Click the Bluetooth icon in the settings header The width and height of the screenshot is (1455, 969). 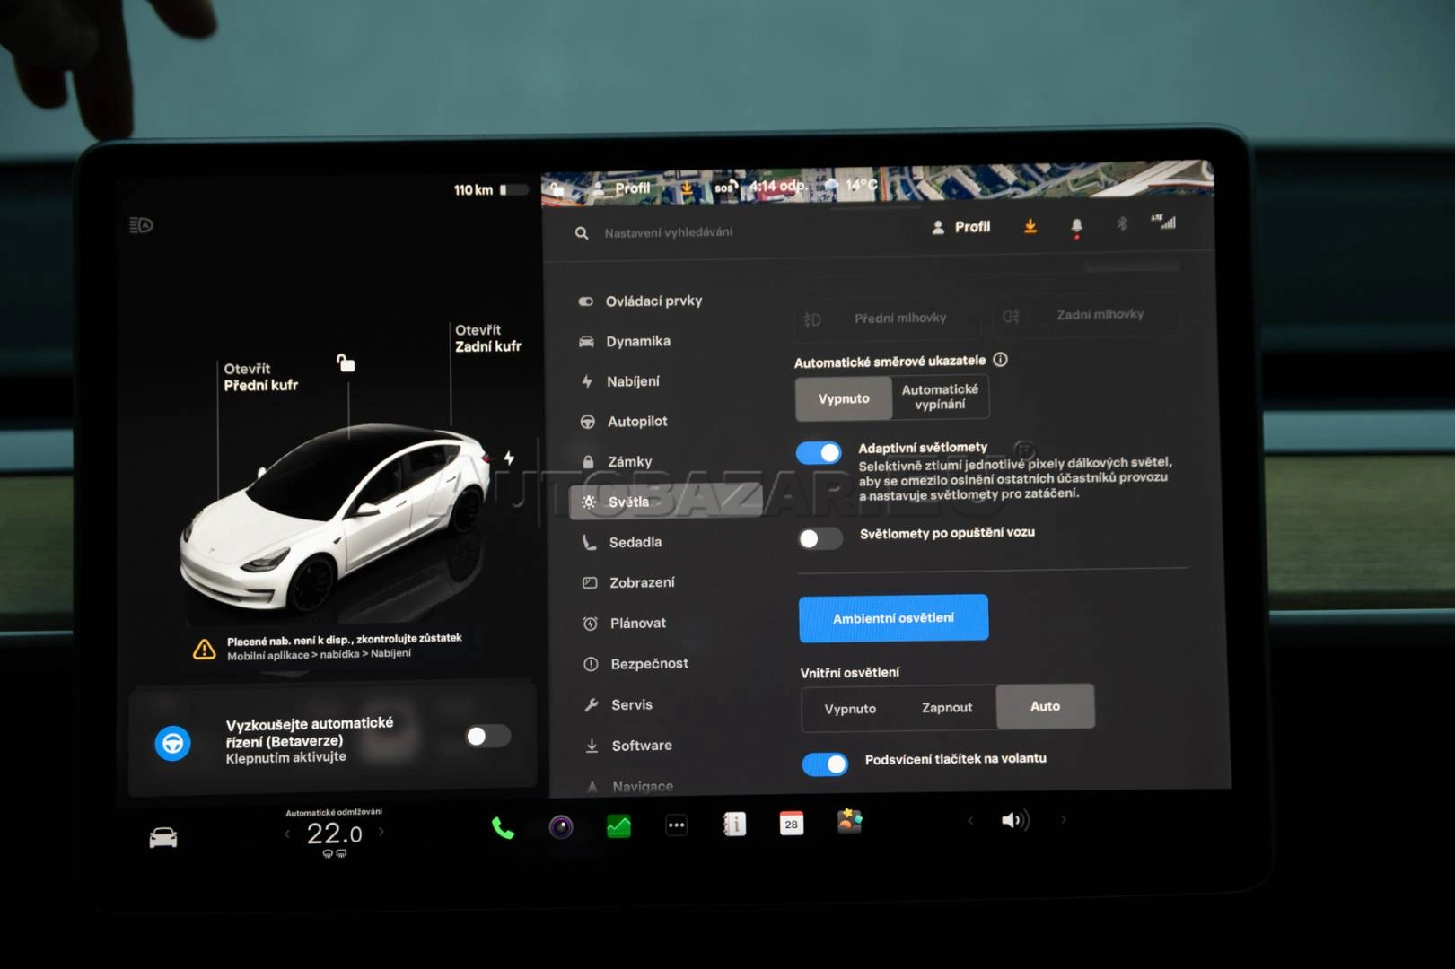tap(1122, 223)
